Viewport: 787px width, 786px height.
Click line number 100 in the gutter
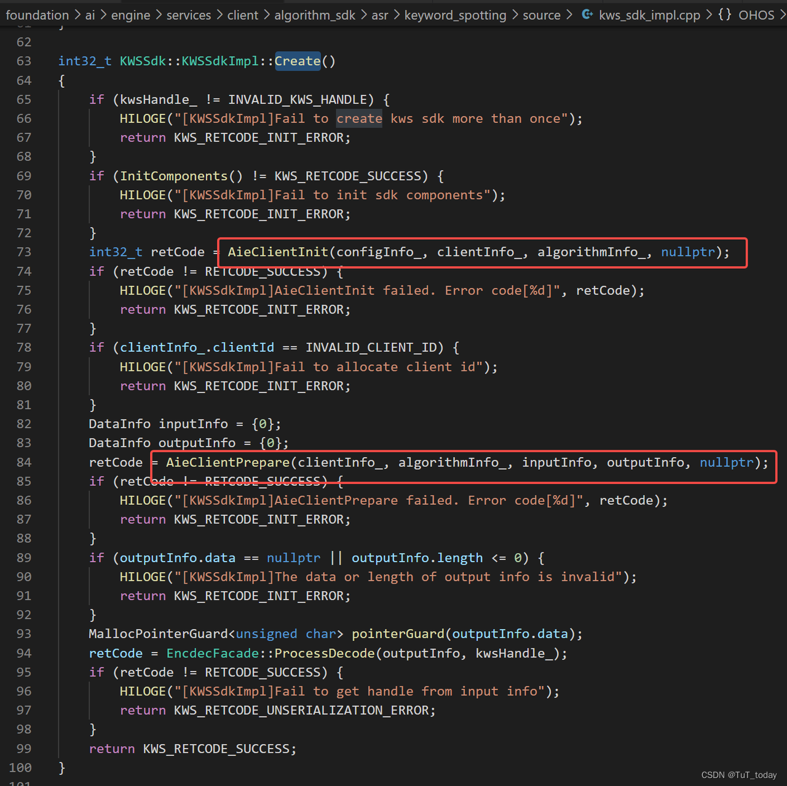[20, 768]
